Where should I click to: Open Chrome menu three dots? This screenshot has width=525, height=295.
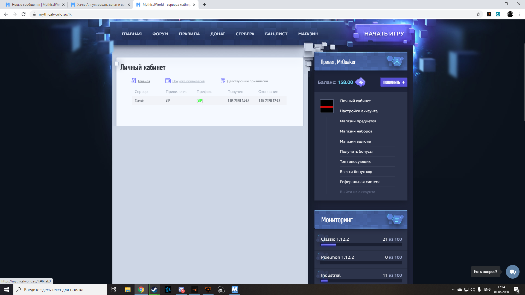coord(519,14)
